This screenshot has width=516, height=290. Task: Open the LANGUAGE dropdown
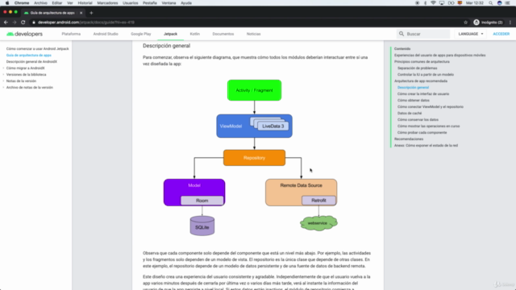(471, 34)
